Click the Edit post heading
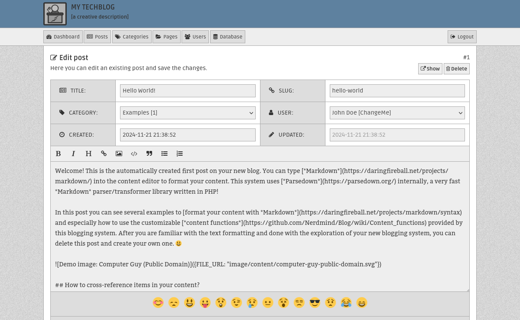 click(69, 58)
